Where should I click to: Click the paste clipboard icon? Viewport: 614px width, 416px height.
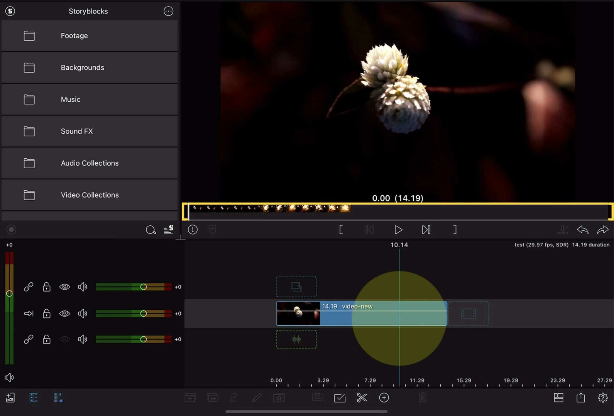[318, 398]
